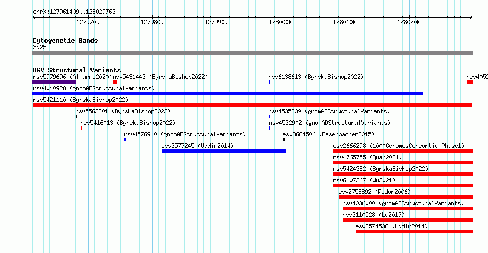This screenshot has width=488, height=253.
Task: Open the esv3577245 (Uddin2014) label
Action: [x=197, y=146]
